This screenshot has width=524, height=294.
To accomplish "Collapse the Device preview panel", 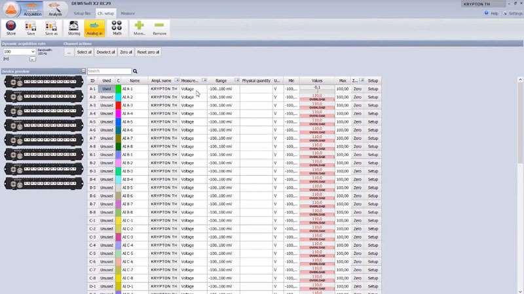I will coord(84,71).
